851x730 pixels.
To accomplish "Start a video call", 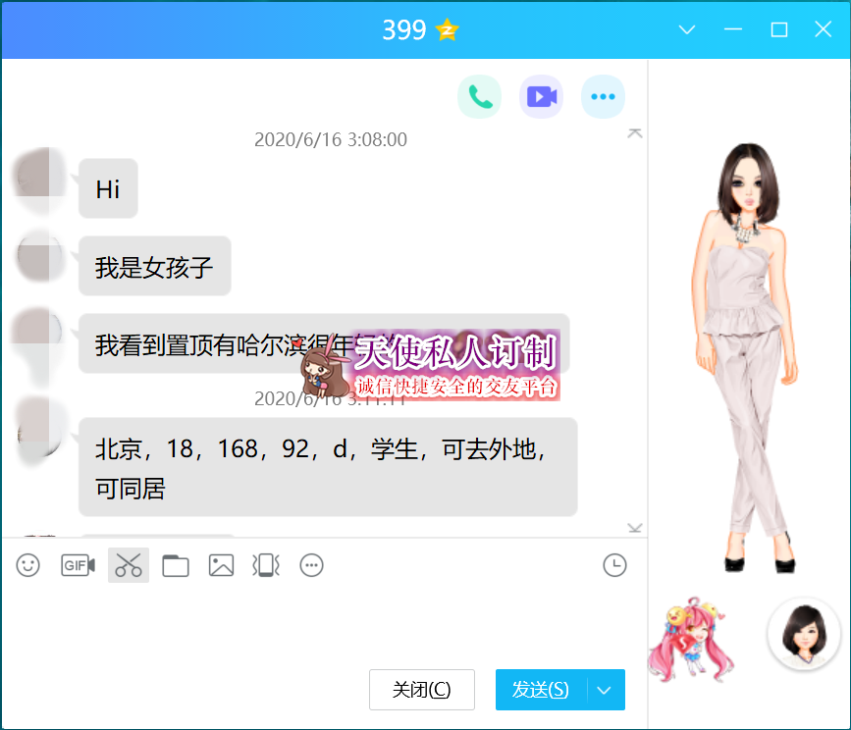I will point(541,96).
